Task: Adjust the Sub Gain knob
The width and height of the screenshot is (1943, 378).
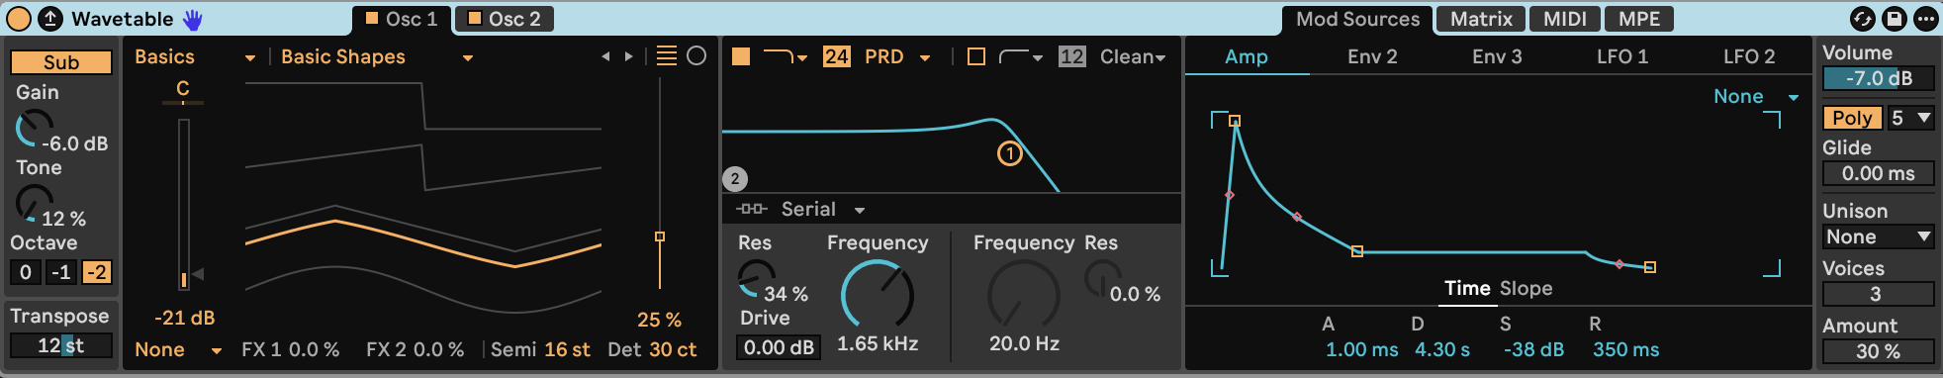Action: coord(34,128)
